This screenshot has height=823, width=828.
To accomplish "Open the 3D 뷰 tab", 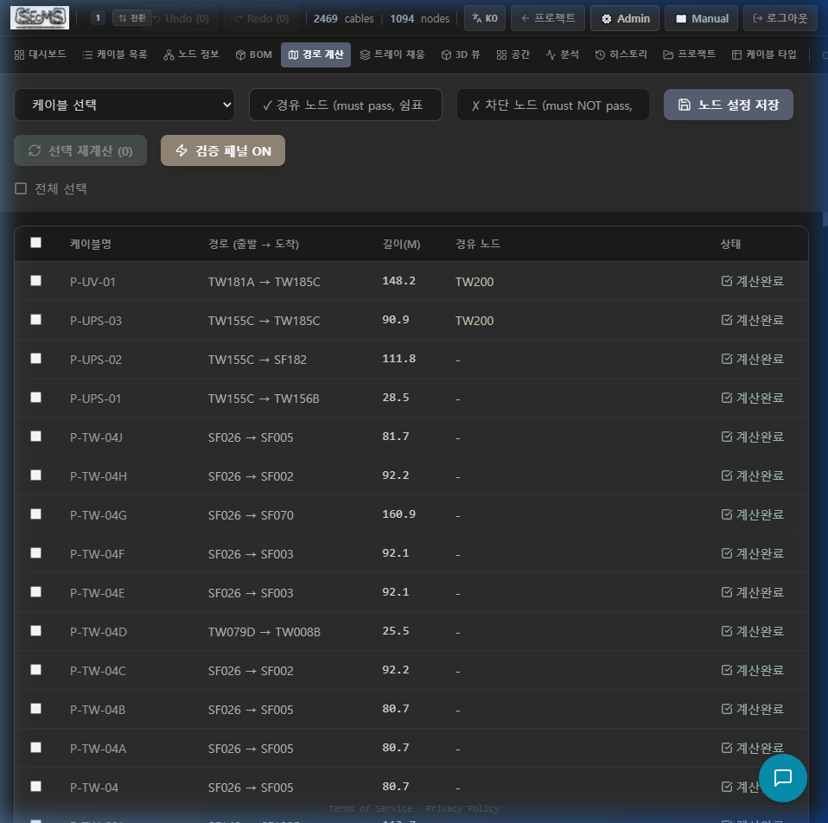I will coord(461,54).
